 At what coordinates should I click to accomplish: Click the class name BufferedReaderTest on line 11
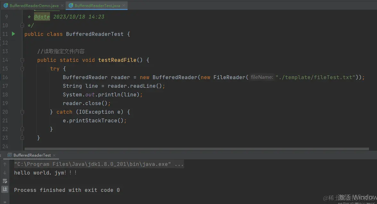pos(95,34)
